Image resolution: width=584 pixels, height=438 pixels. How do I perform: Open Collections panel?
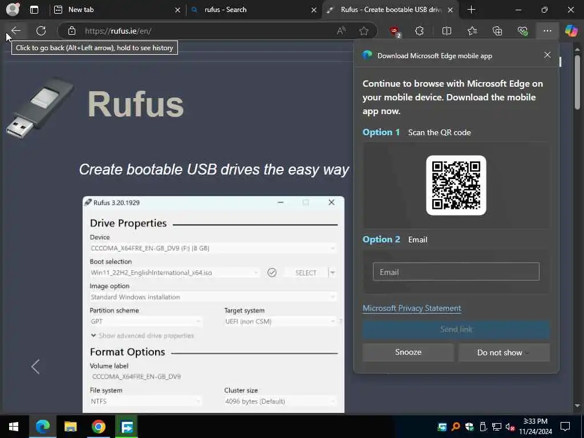click(497, 31)
